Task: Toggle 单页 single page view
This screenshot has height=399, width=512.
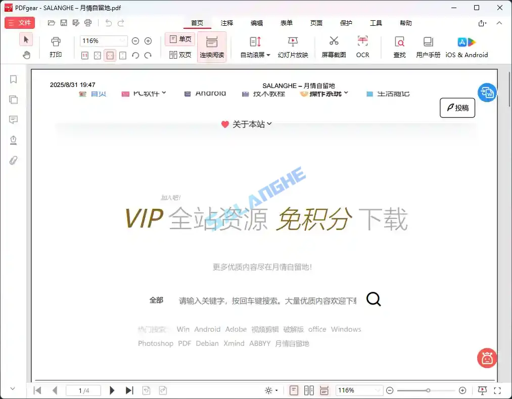Action: click(179, 38)
